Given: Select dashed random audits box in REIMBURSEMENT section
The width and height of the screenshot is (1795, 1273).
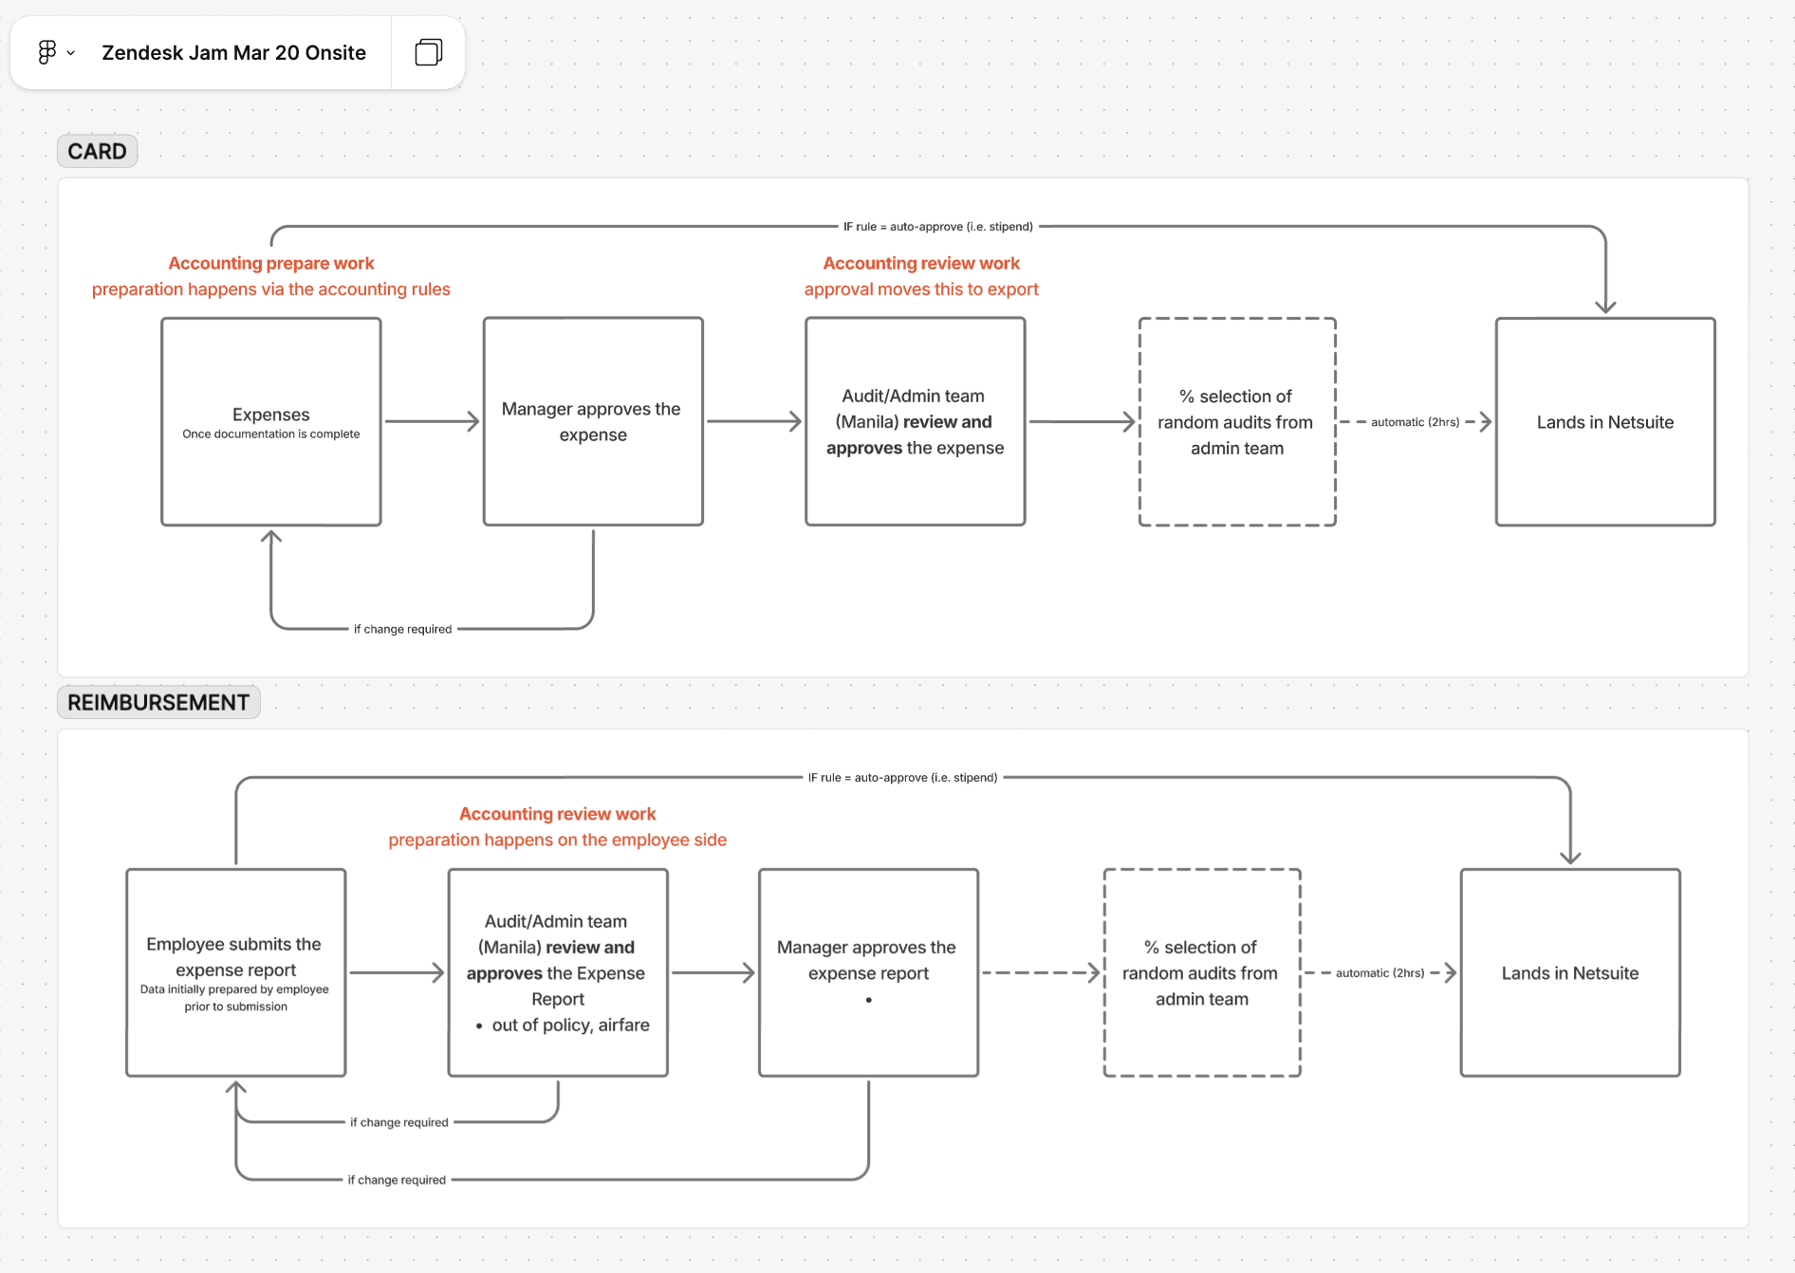Looking at the screenshot, I should pyautogui.click(x=1202, y=972).
